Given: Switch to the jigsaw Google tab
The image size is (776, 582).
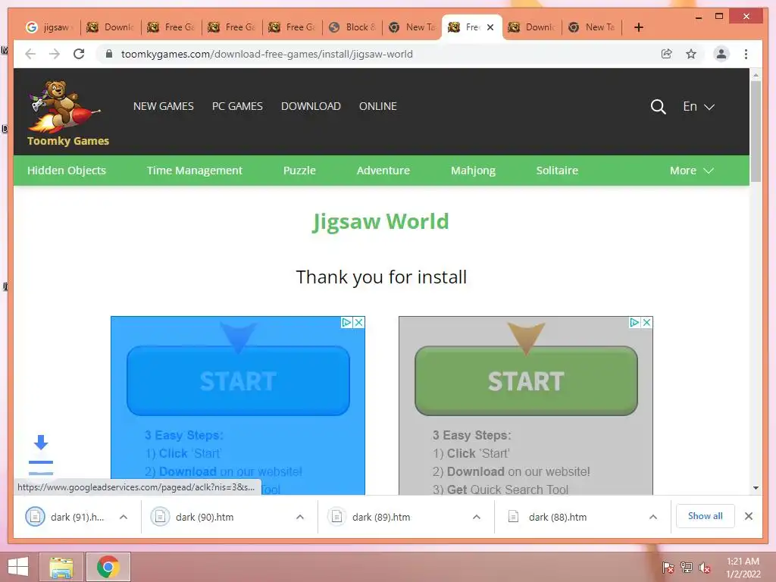Looking at the screenshot, I should [x=50, y=27].
